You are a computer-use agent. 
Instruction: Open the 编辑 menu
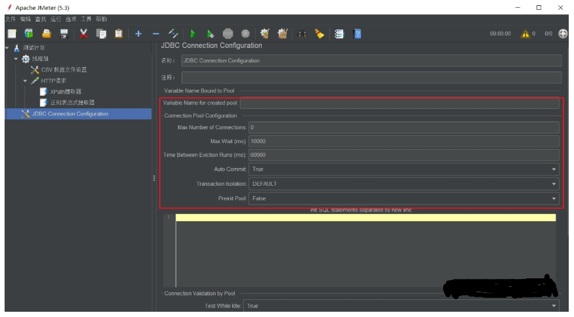[25, 19]
